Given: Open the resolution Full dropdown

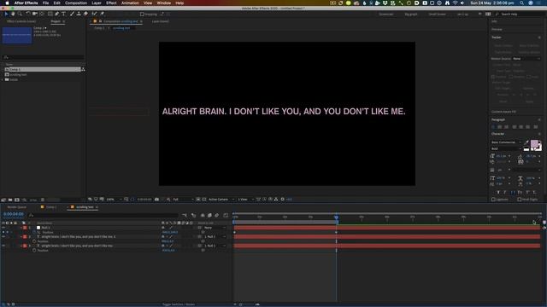Looking at the screenshot, I should [x=183, y=200].
